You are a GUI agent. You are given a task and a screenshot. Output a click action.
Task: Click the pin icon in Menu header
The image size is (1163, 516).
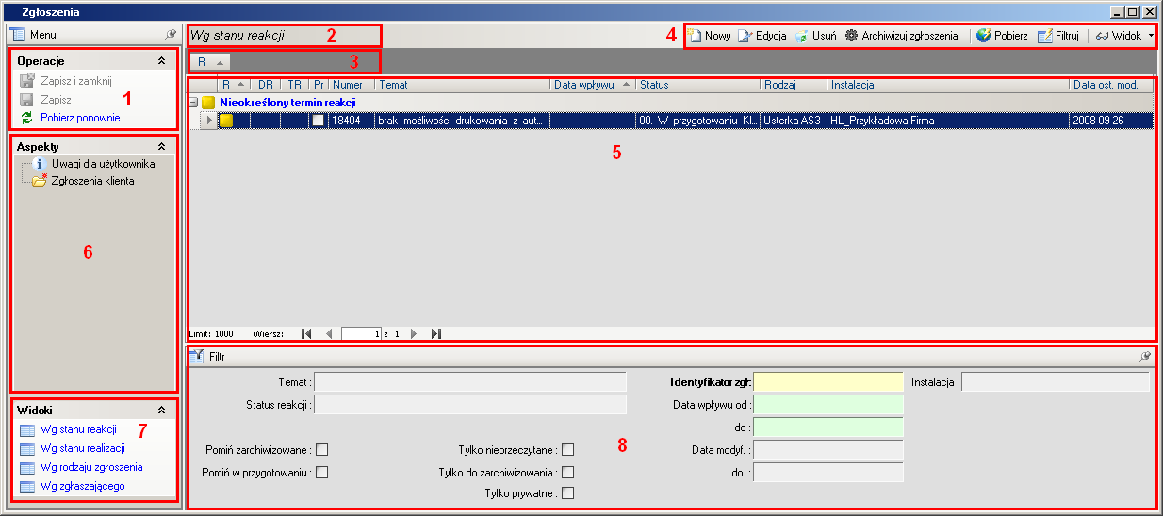(171, 34)
